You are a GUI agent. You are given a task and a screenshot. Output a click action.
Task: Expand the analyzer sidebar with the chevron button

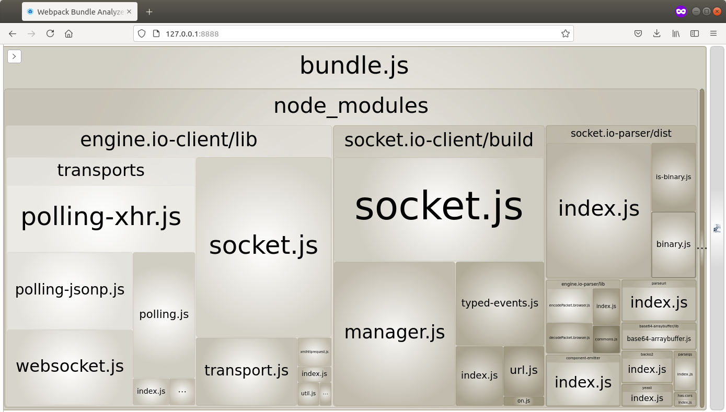point(14,56)
